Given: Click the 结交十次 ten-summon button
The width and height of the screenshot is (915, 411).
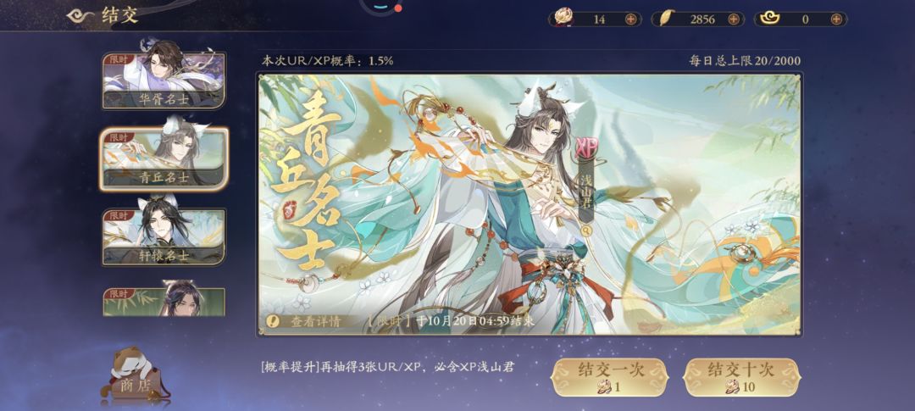Looking at the screenshot, I should (x=741, y=377).
